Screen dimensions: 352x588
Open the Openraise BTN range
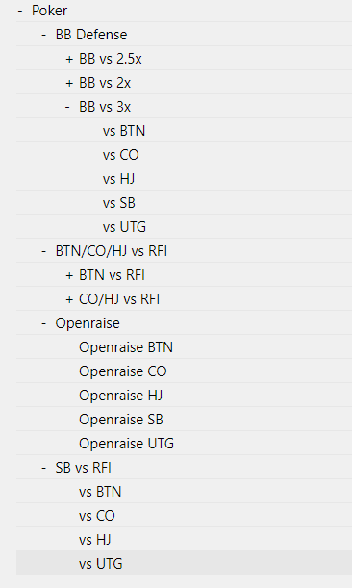[126, 347]
